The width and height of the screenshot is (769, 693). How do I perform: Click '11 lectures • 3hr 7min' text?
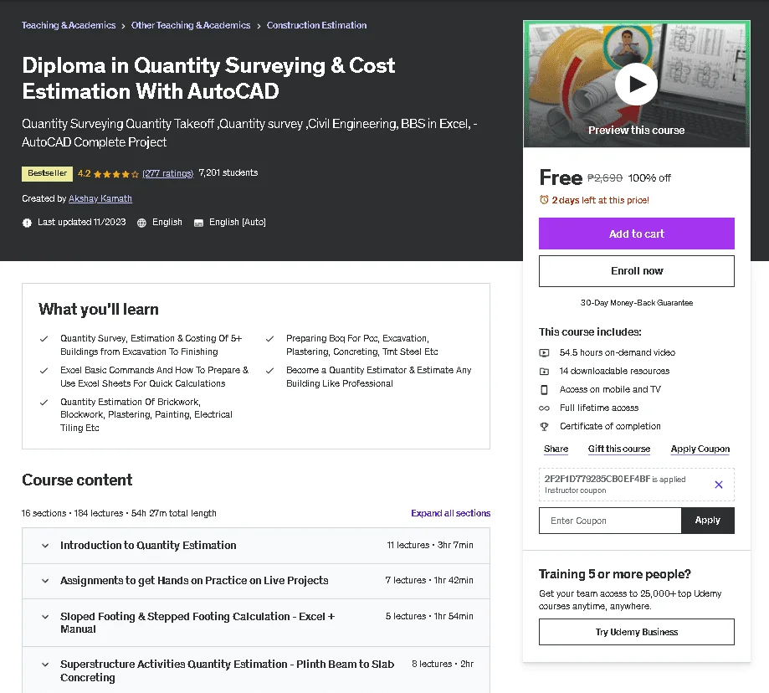pos(429,545)
